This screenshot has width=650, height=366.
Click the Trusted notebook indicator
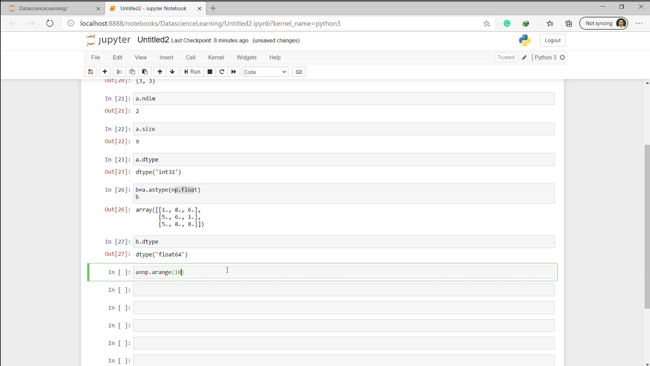506,57
